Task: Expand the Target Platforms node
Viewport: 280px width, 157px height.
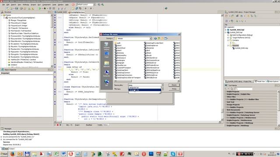Action: point(228,38)
